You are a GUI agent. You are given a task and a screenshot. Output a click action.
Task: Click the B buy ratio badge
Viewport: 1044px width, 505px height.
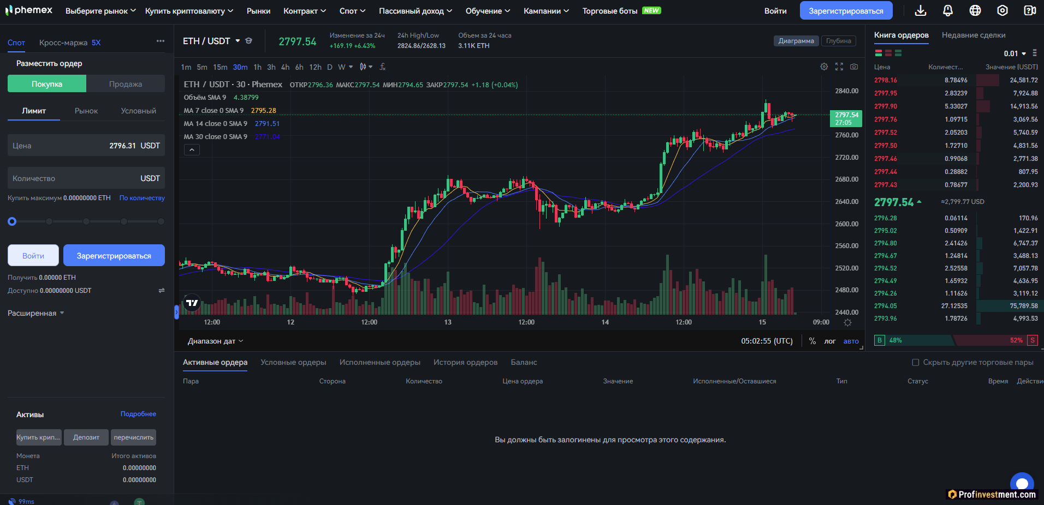coord(879,340)
